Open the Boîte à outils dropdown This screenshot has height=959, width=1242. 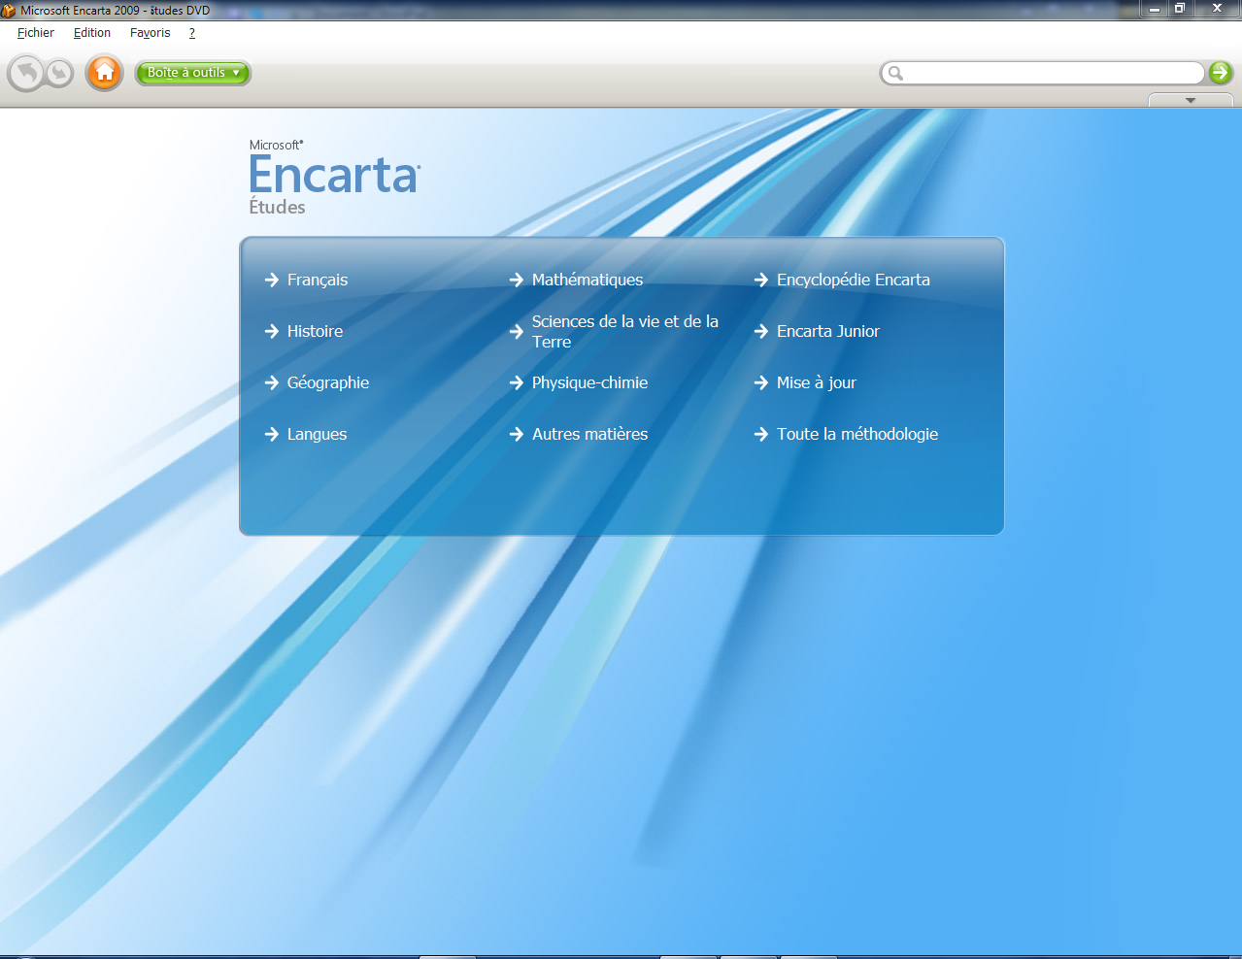click(x=193, y=73)
